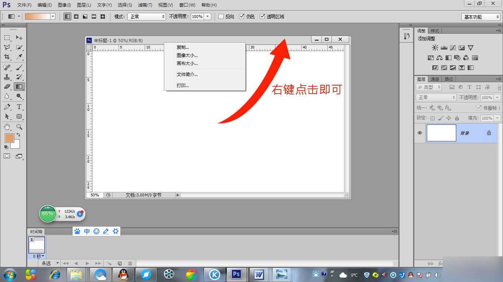This screenshot has height=282, width=503.
Task: Change the screen mode
Action: coord(19,156)
